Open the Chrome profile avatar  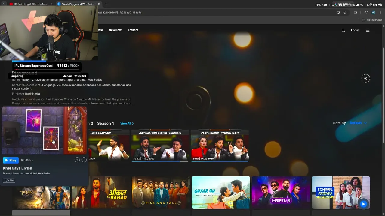coord(373,13)
